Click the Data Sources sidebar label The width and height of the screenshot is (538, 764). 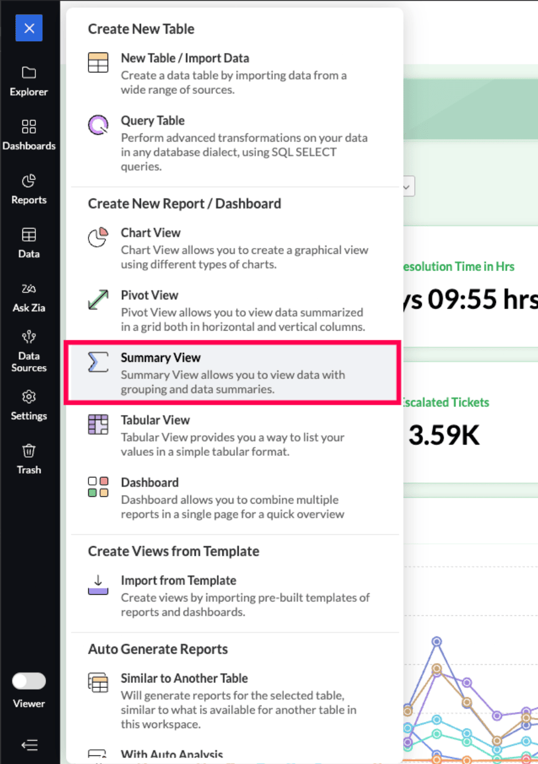point(29,361)
